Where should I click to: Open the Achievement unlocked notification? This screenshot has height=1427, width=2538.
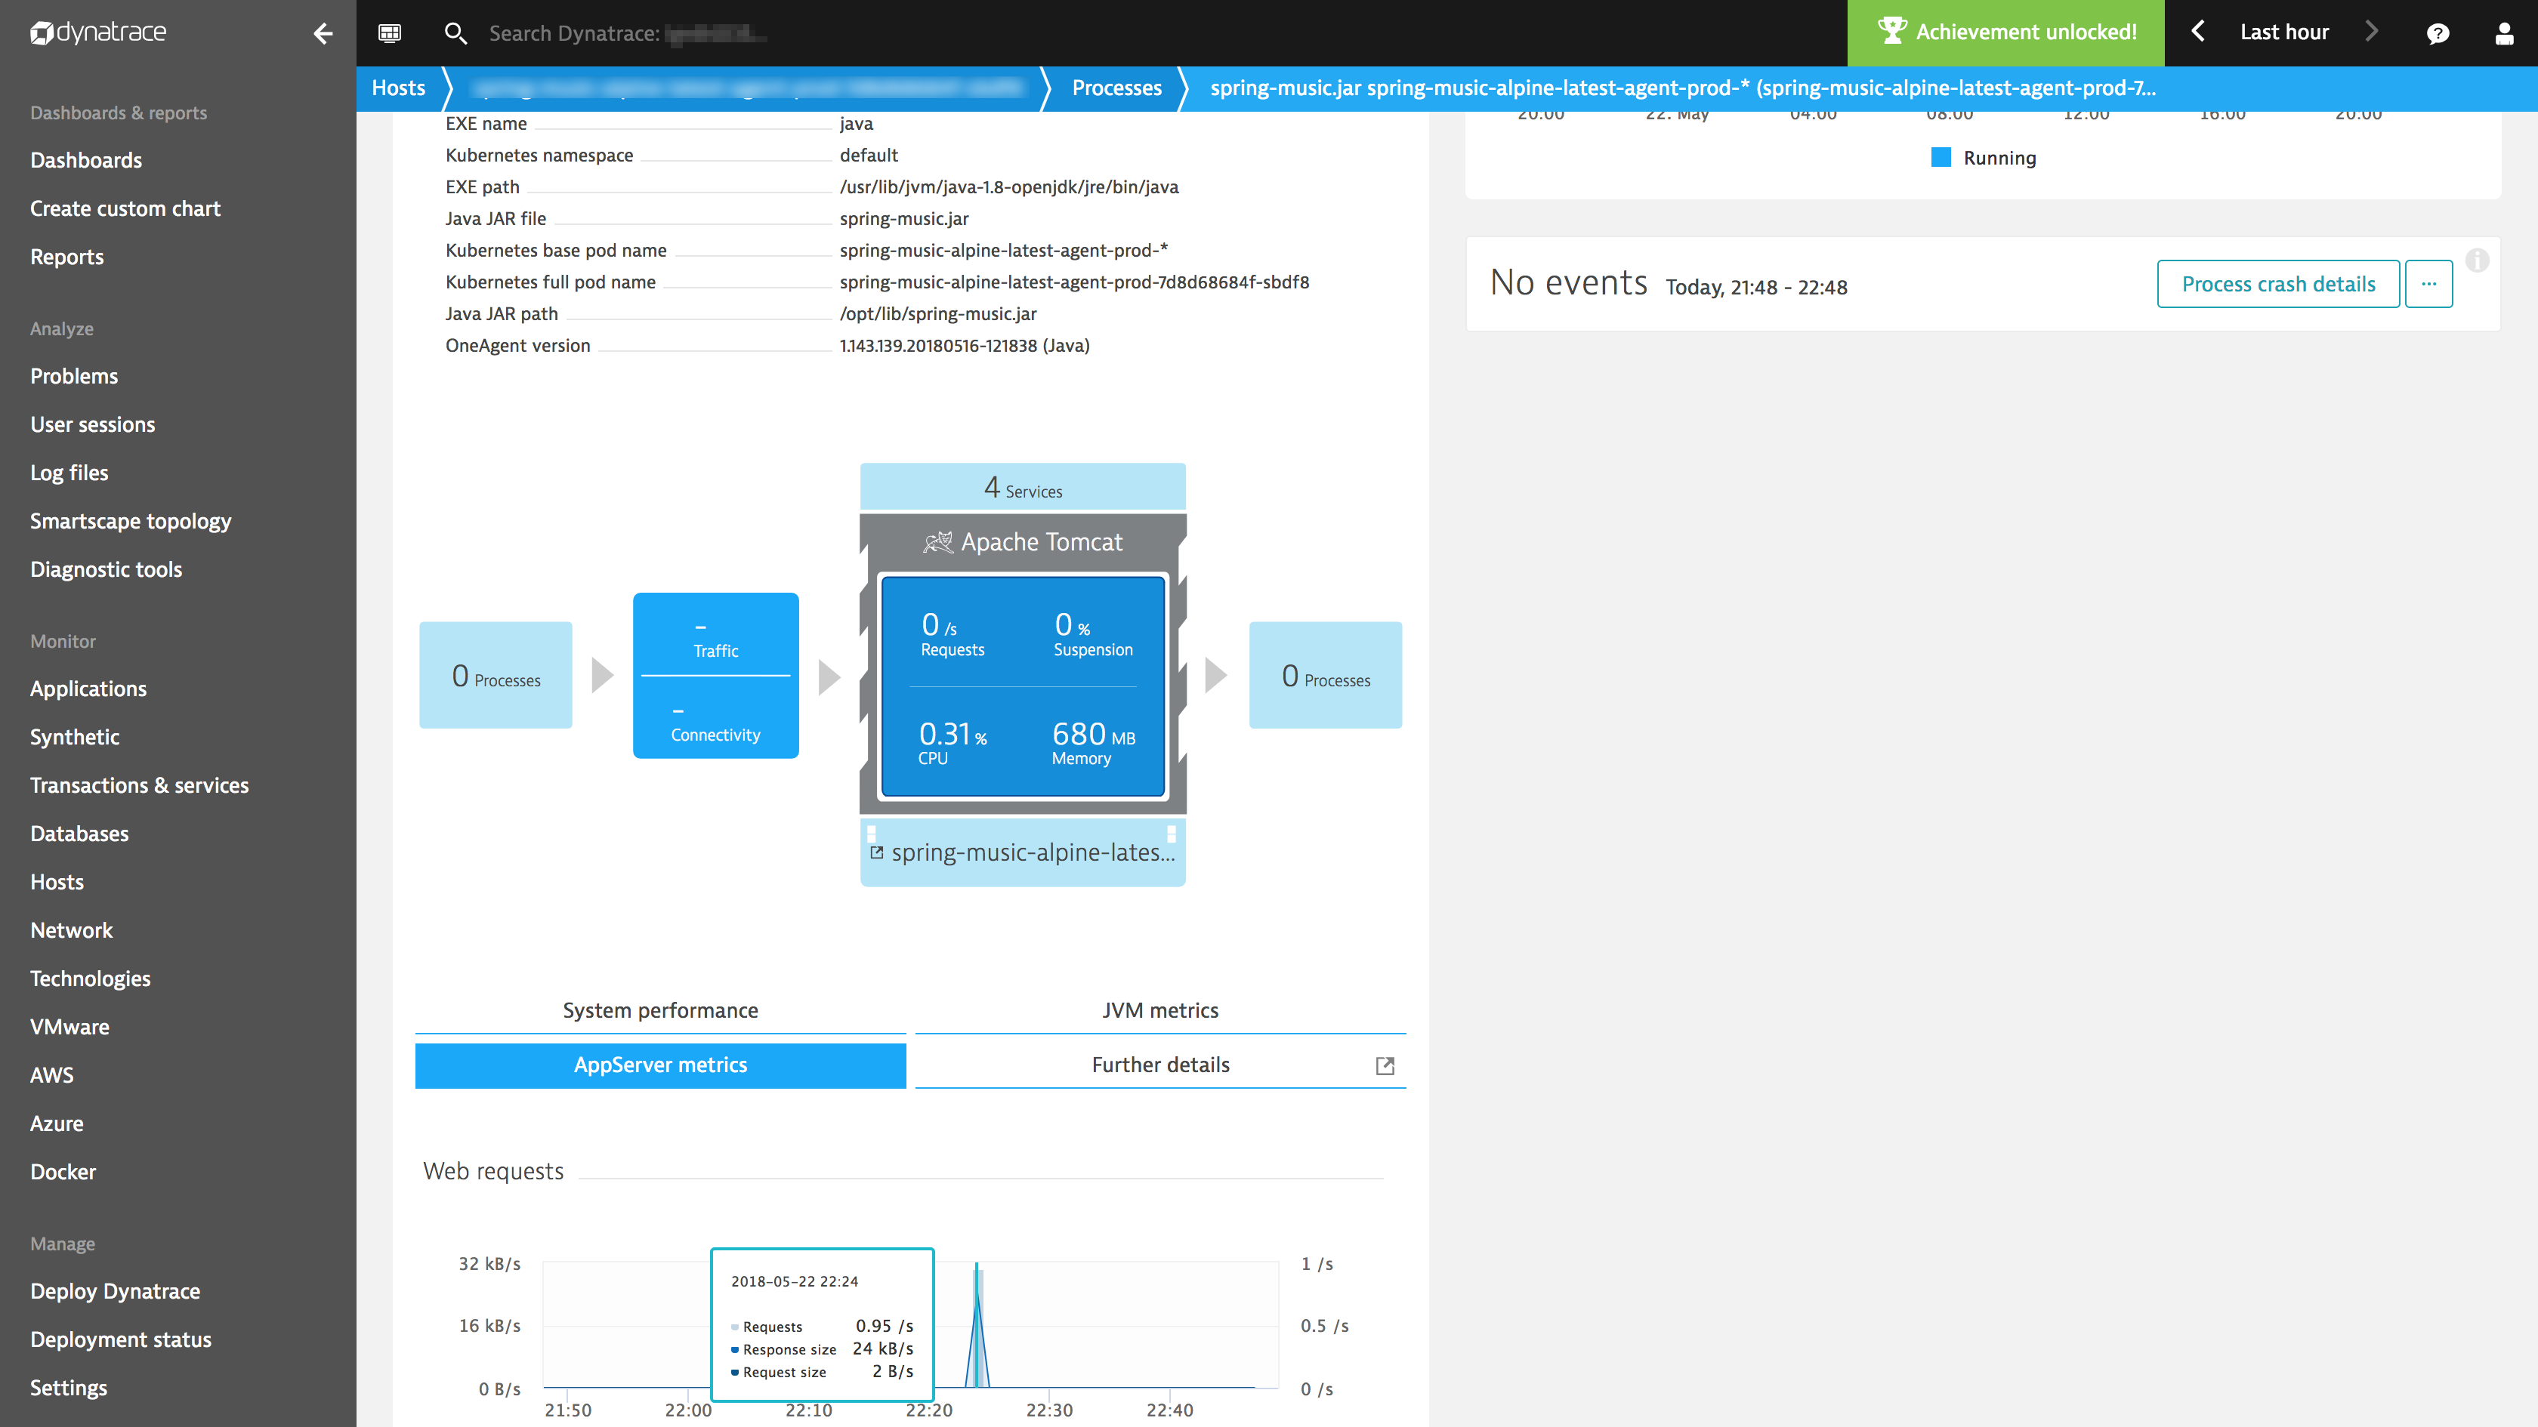2006,32
